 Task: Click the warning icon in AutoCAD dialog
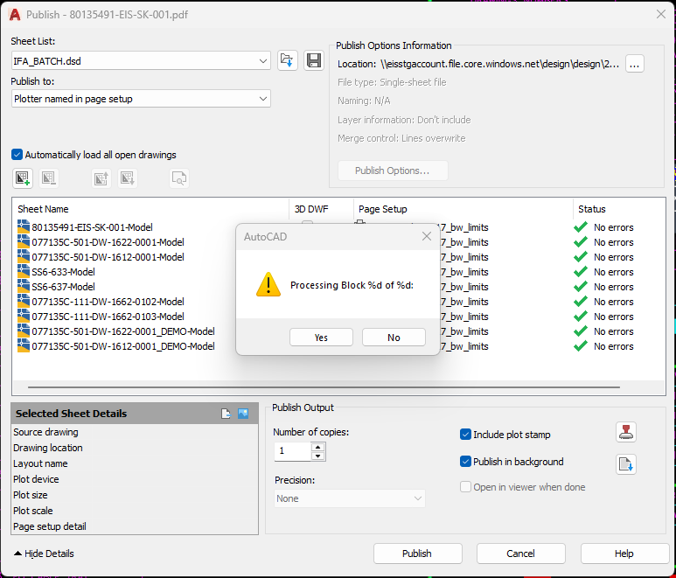pos(268,284)
